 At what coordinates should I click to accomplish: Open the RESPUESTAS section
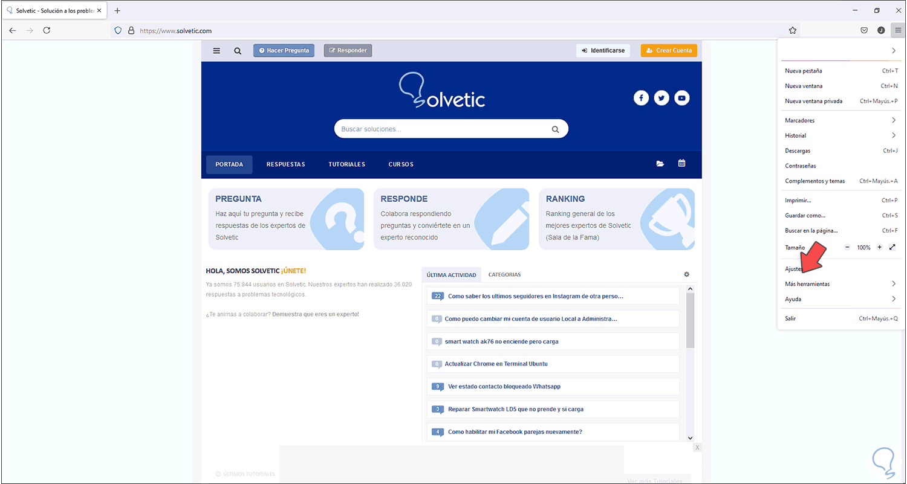point(286,164)
